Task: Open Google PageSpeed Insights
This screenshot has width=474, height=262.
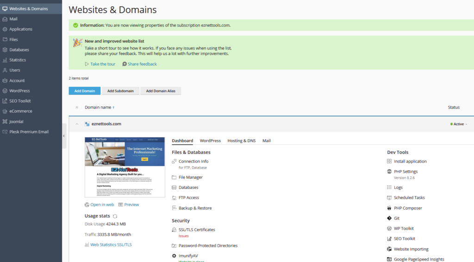Action: pyautogui.click(x=419, y=259)
